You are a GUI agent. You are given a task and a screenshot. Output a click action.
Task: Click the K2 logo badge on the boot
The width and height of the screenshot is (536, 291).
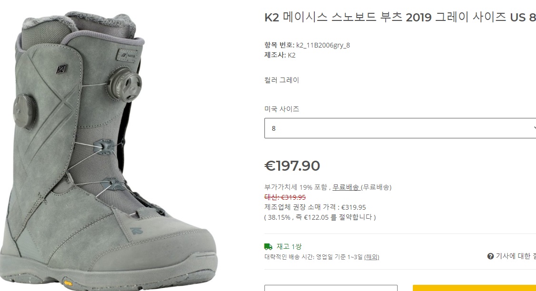(61, 69)
